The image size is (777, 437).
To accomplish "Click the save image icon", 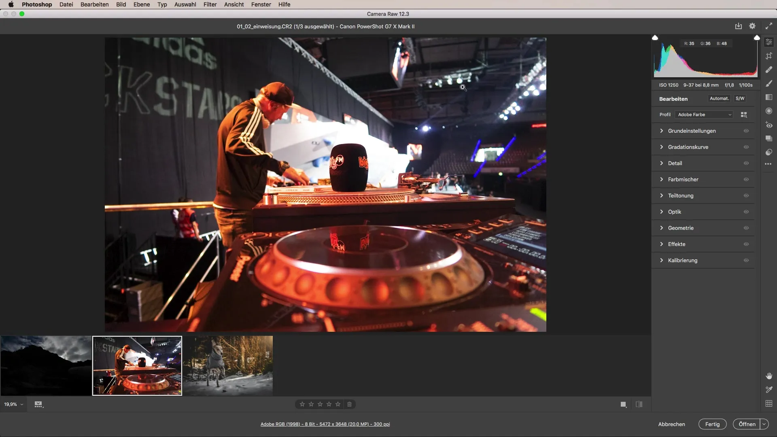I will point(739,26).
